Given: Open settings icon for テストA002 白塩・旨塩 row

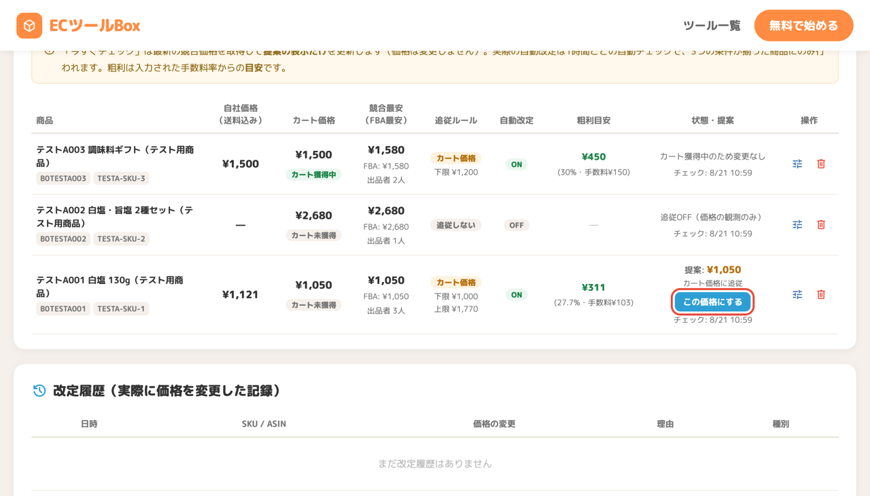Looking at the screenshot, I should [x=797, y=225].
